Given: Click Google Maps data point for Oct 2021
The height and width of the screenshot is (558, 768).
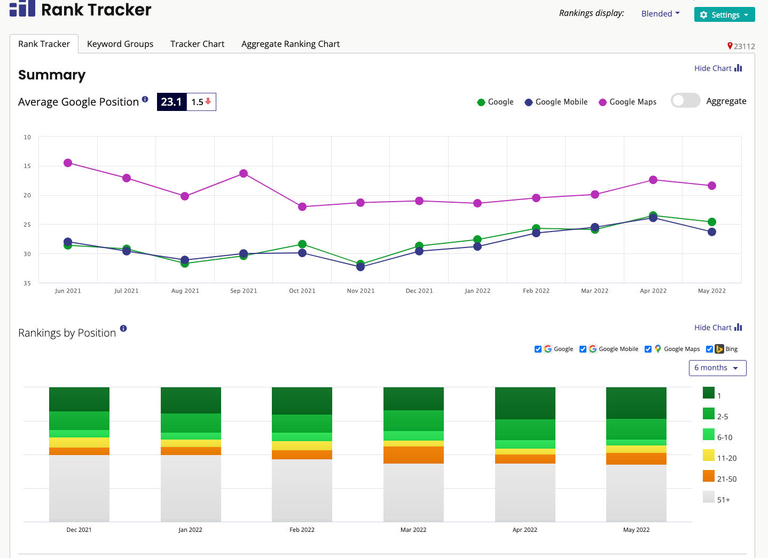Looking at the screenshot, I should 302,206.
